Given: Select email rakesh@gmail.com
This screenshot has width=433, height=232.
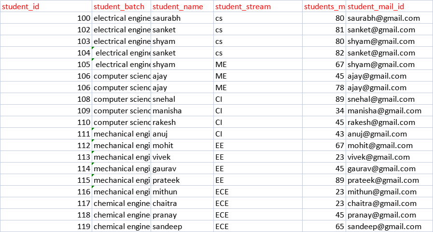Looking at the screenshot, I should (390, 122).
